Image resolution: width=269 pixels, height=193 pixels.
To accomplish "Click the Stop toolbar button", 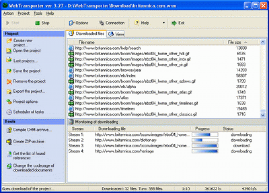I will pyautogui.click(x=42, y=23).
